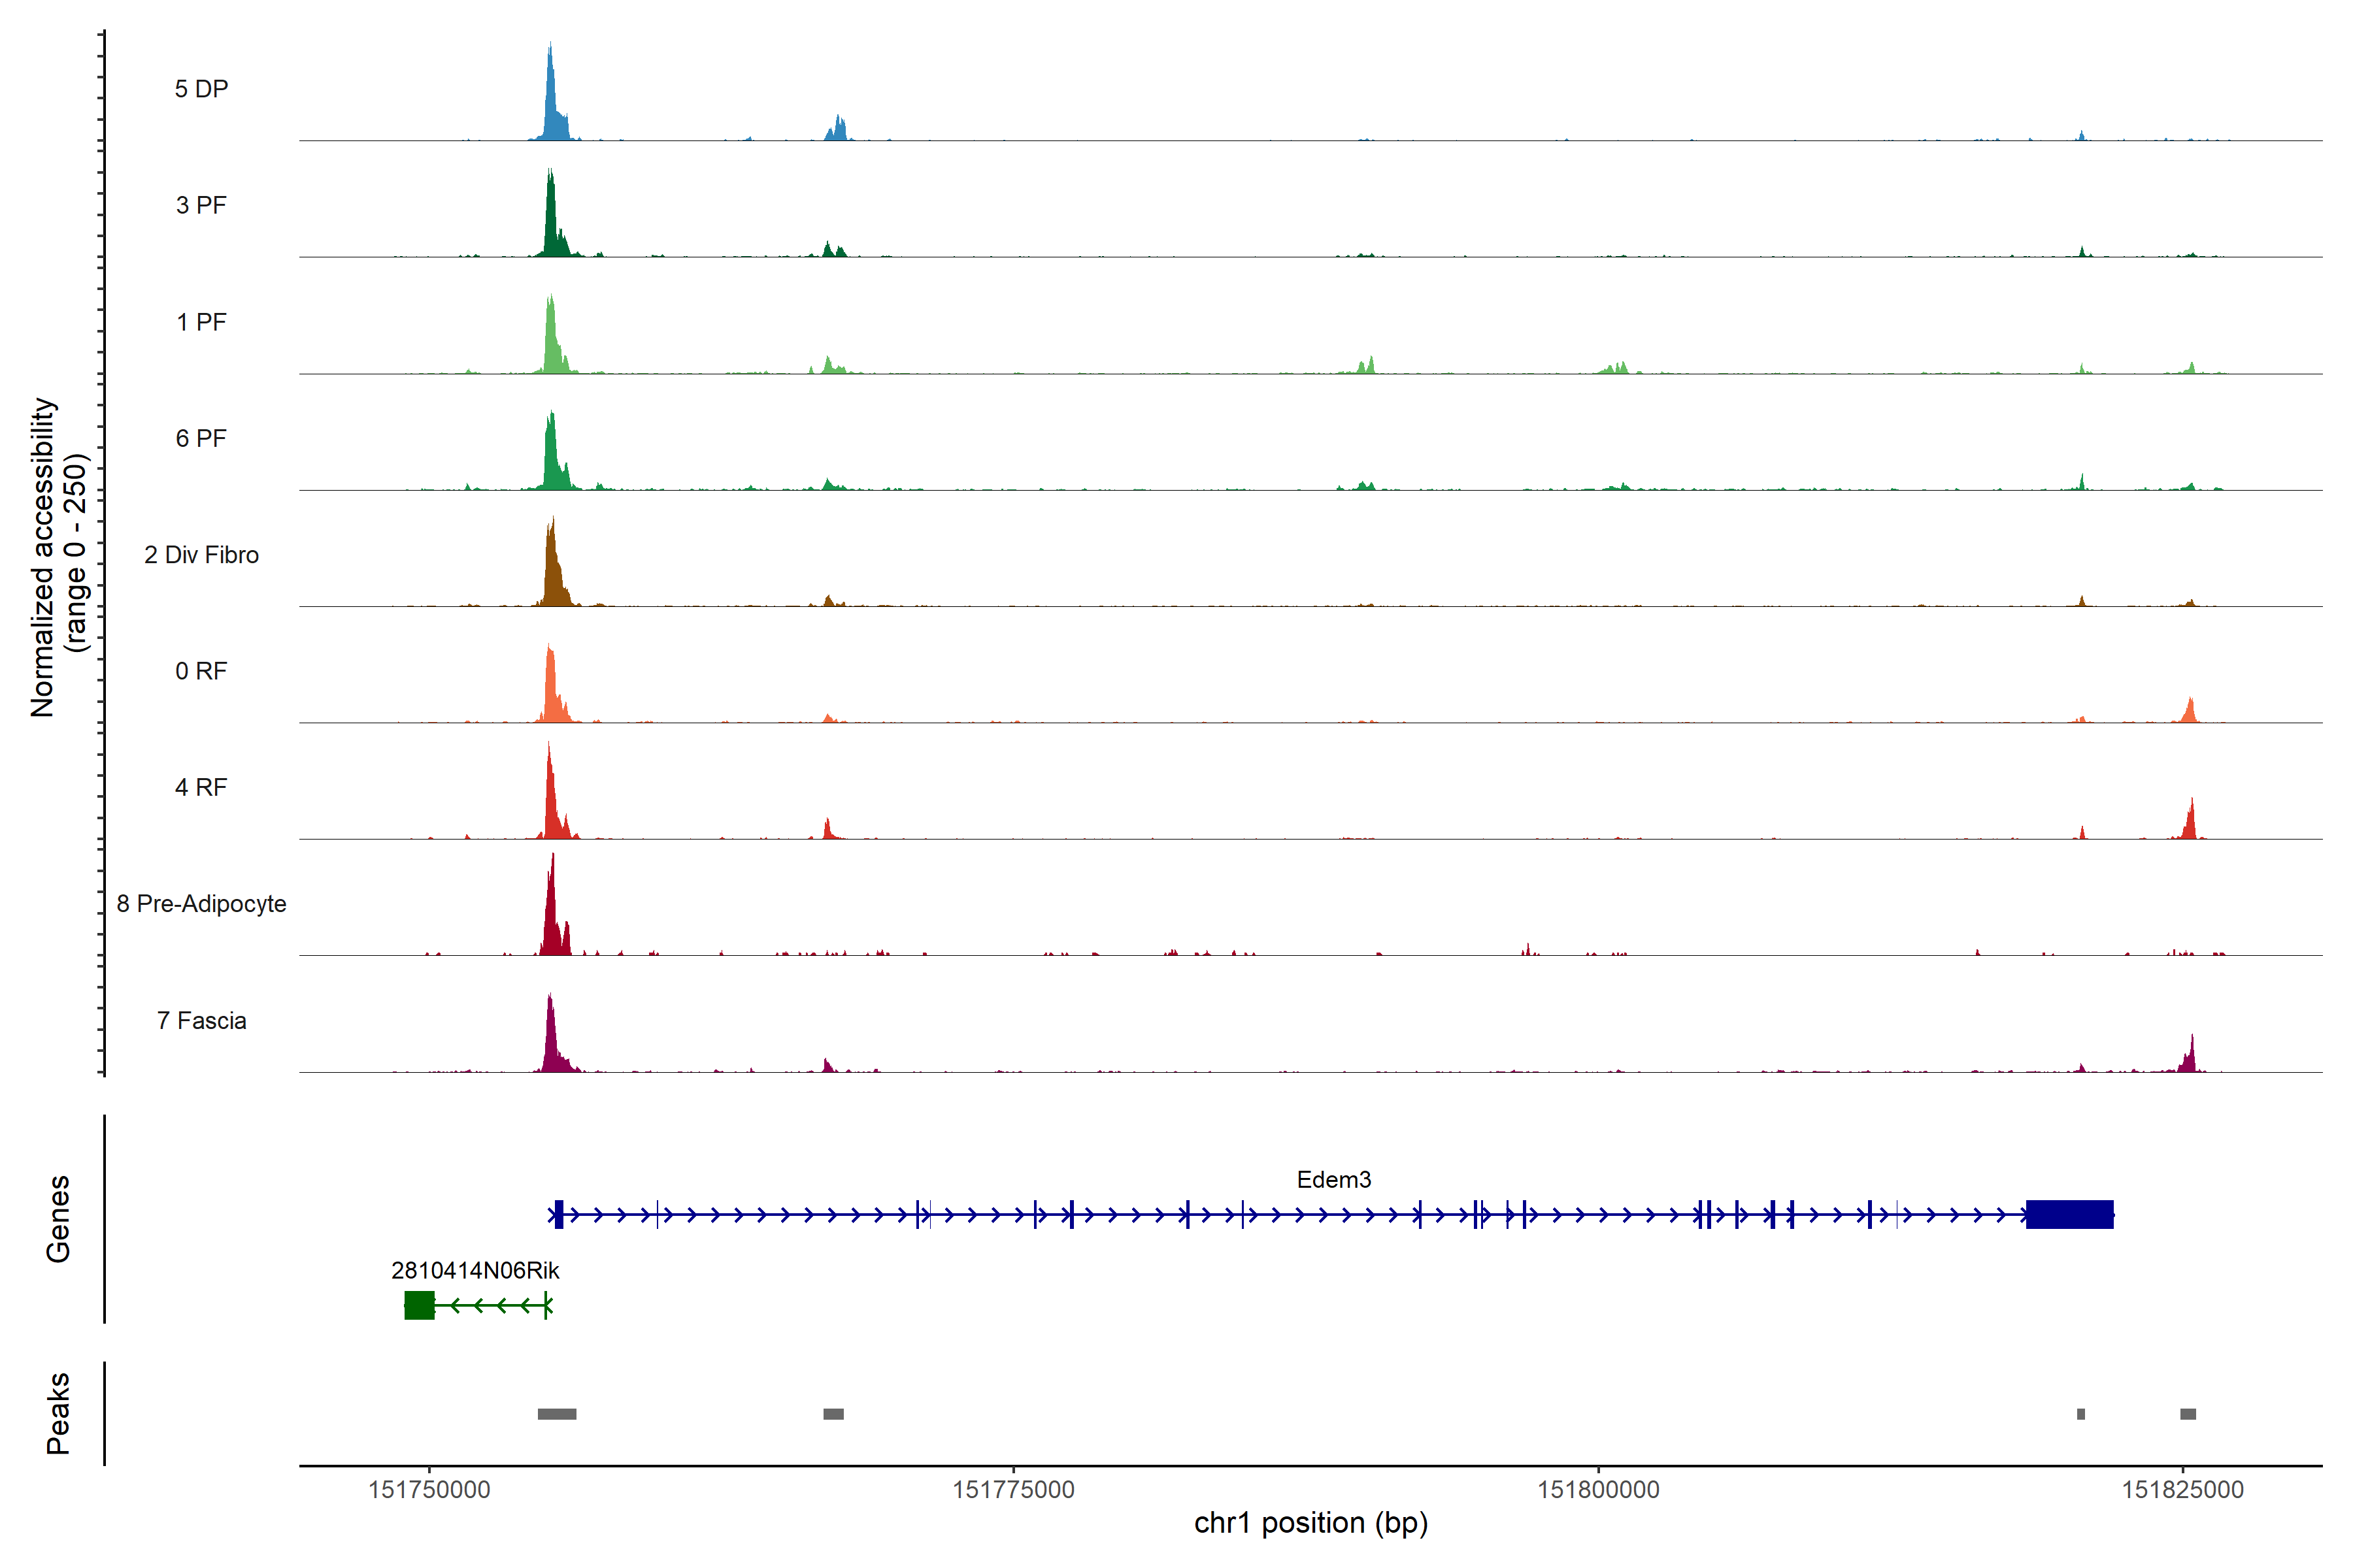Image resolution: width=2353 pixels, height=1568 pixels.
Task: Click the 7 Fascia track label
Action: pyautogui.click(x=201, y=1021)
